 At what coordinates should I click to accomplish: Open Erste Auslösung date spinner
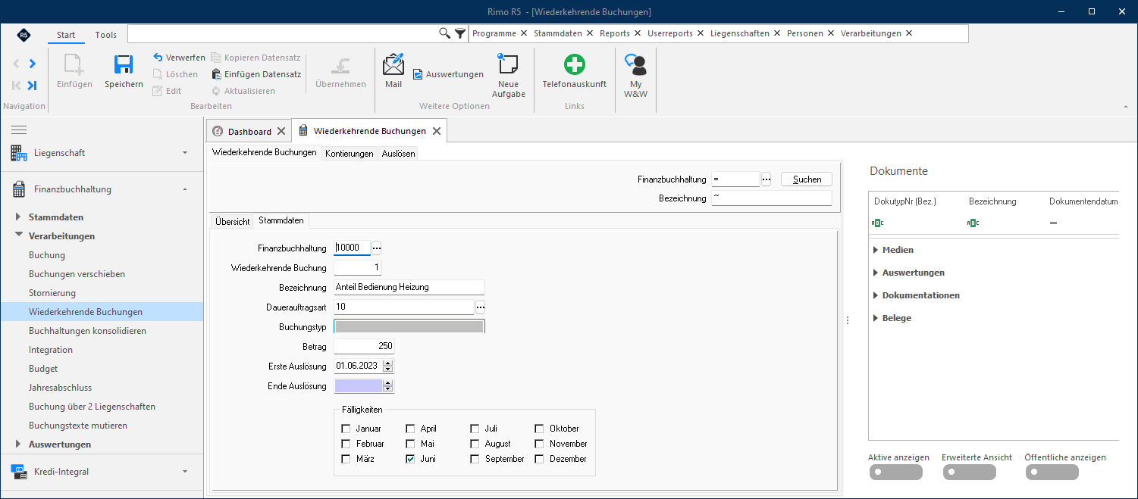pyautogui.click(x=388, y=366)
